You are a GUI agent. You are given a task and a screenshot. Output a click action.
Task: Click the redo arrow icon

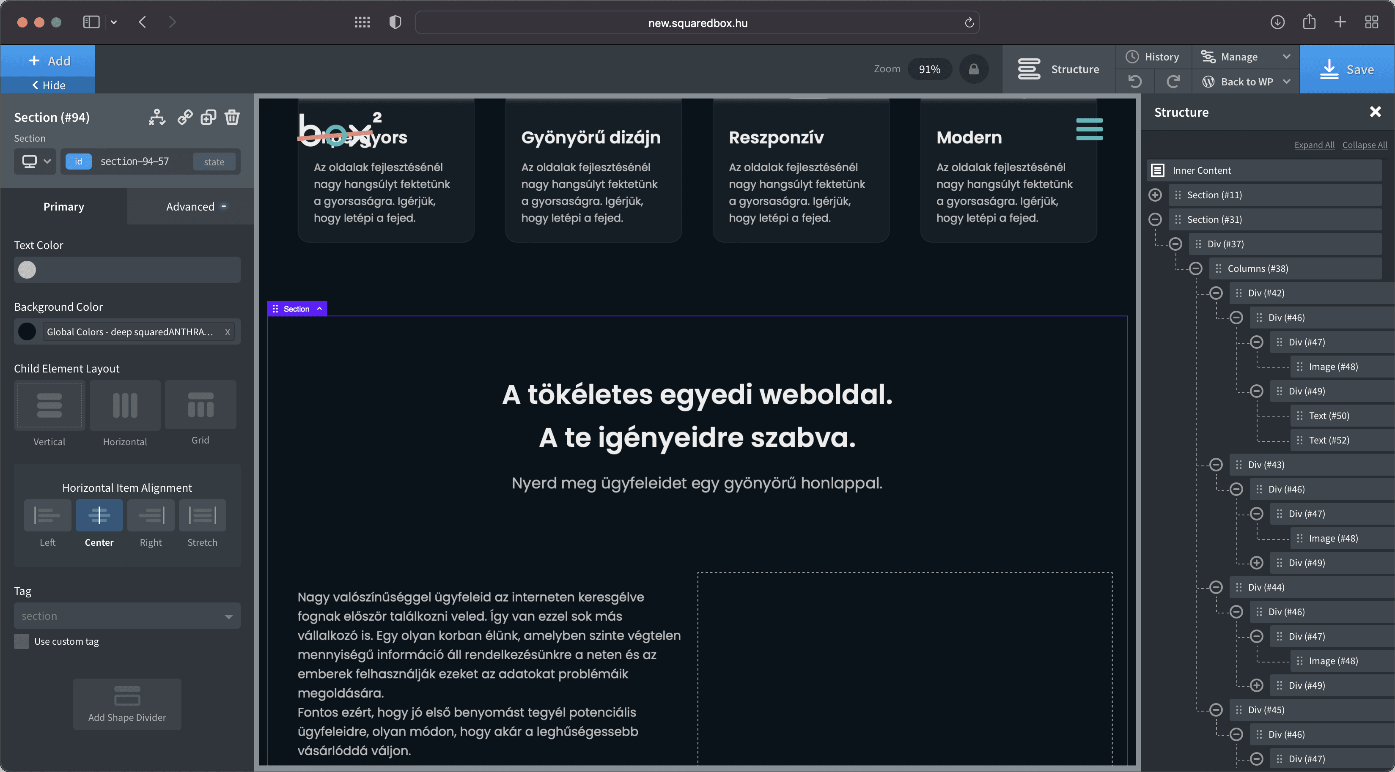(1173, 82)
